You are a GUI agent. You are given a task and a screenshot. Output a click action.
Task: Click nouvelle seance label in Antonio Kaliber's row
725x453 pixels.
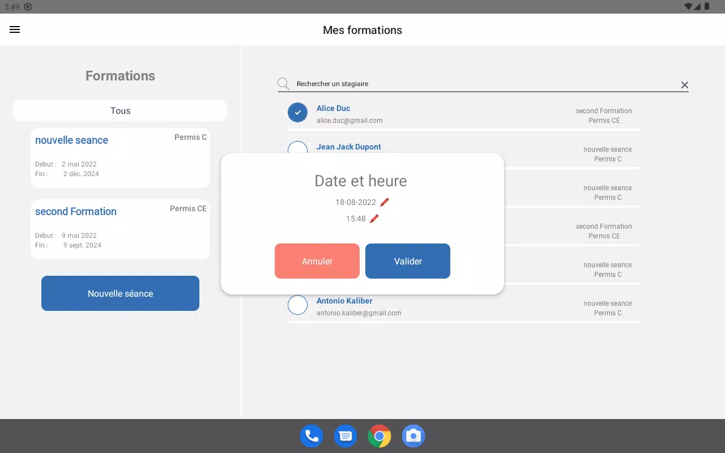(608, 304)
